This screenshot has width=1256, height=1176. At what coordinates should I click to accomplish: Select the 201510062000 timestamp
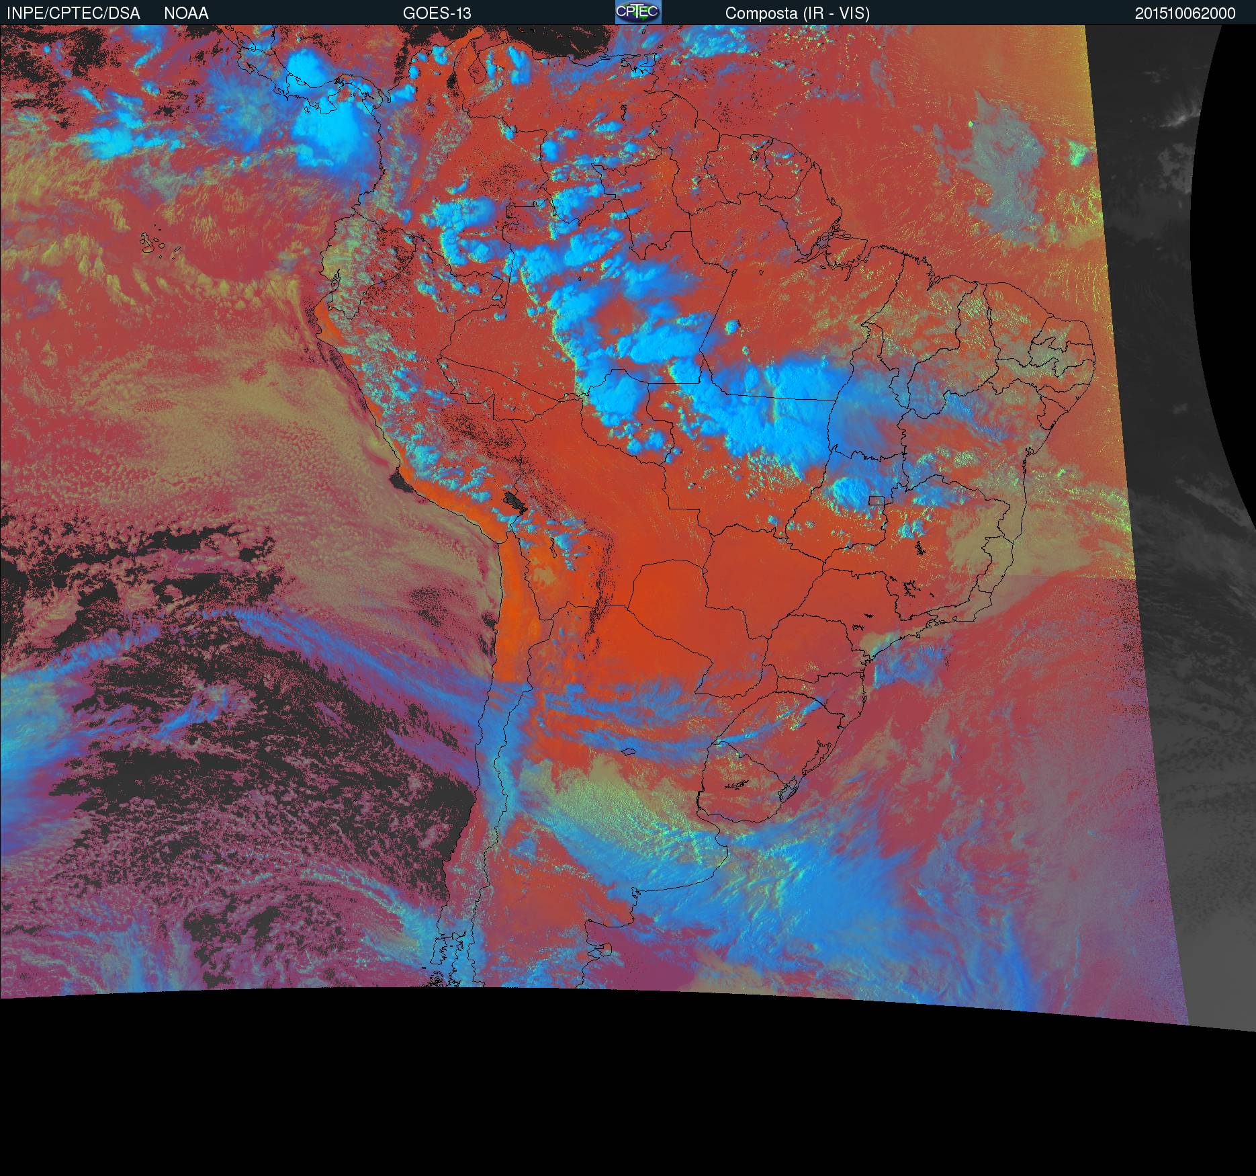coord(1185,13)
